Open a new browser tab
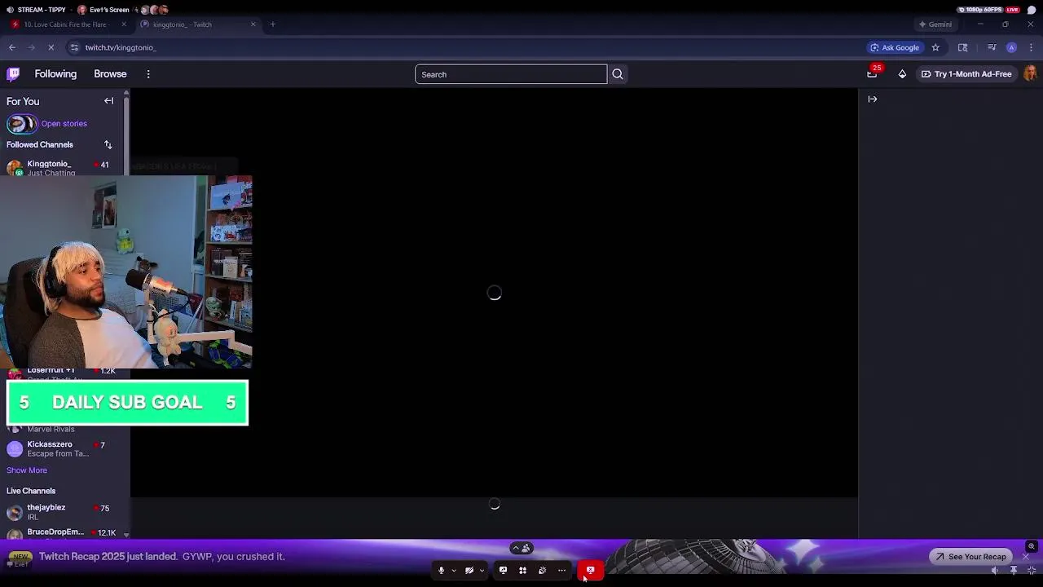 [x=272, y=24]
